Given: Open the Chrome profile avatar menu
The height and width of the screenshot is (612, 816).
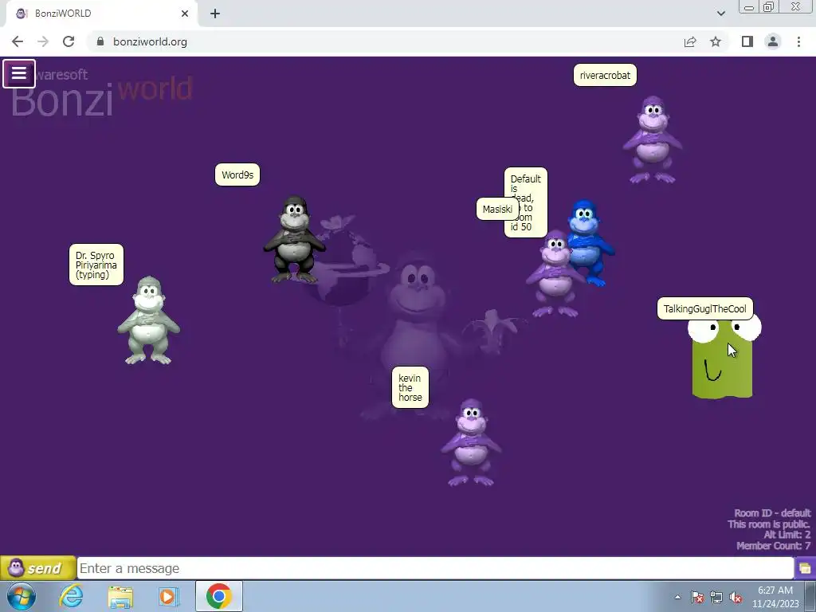Looking at the screenshot, I should coord(773,41).
